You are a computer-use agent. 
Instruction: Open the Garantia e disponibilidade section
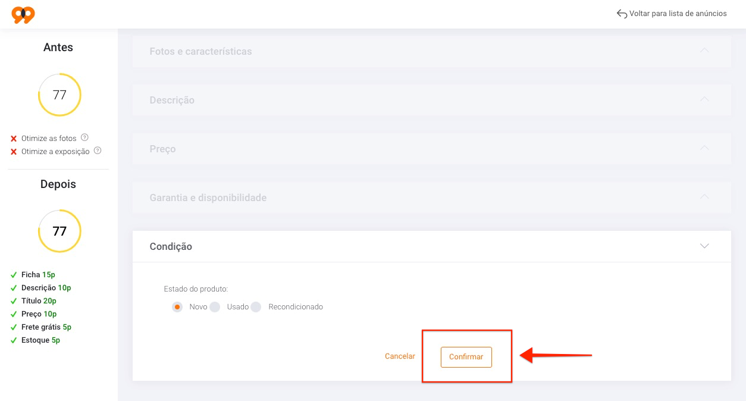pos(431,198)
